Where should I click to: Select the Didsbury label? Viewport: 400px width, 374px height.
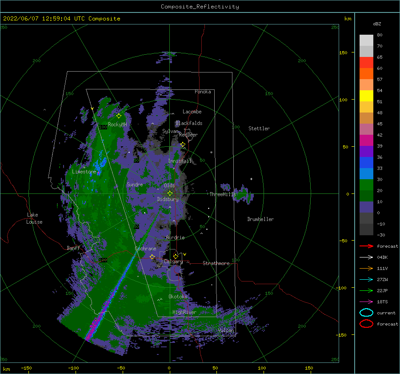point(168,199)
